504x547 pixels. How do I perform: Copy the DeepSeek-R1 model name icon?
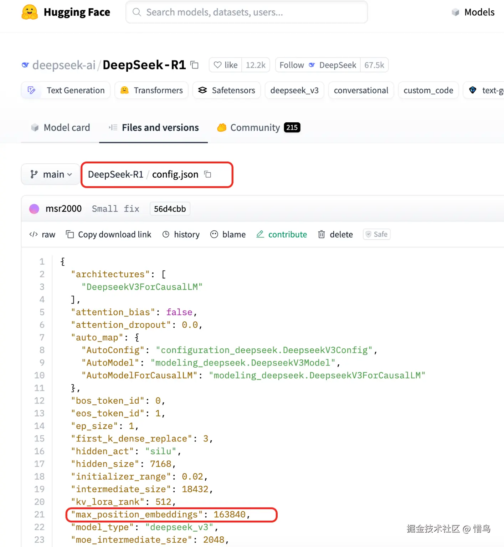tap(194, 65)
